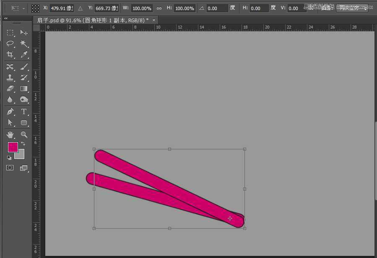Image resolution: width=377 pixels, height=258 pixels.
Task: Select the Zoom magnifier tool
Action: [x=24, y=134]
